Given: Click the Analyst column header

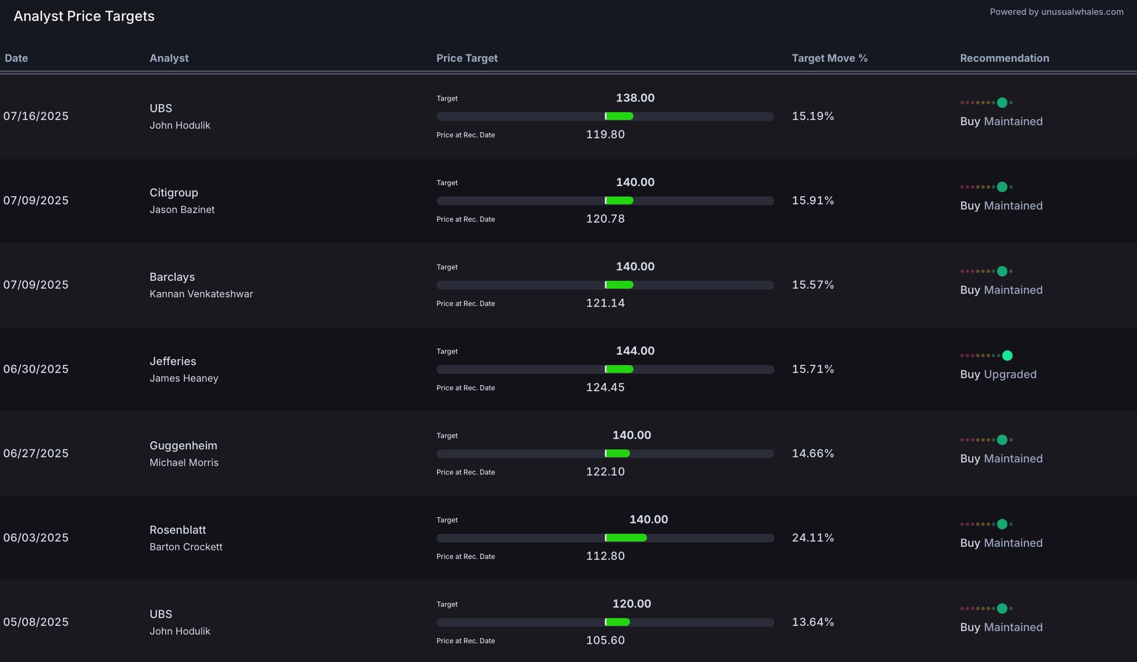Looking at the screenshot, I should tap(169, 58).
